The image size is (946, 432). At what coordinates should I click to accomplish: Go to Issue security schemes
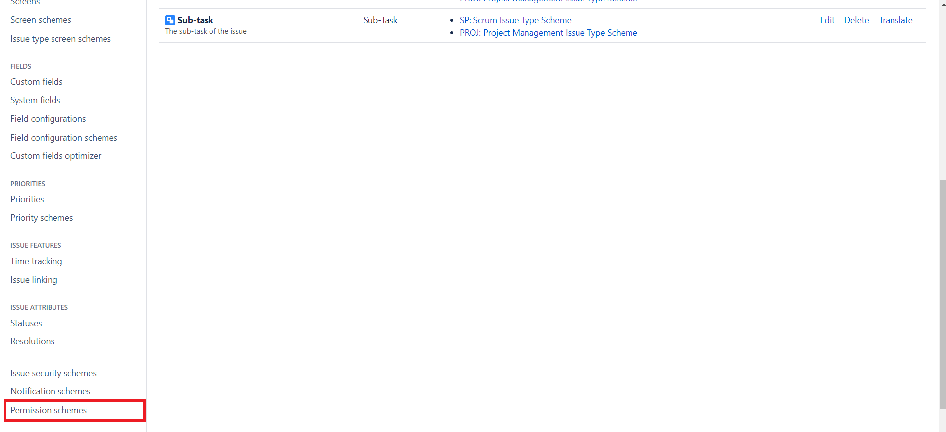click(53, 373)
